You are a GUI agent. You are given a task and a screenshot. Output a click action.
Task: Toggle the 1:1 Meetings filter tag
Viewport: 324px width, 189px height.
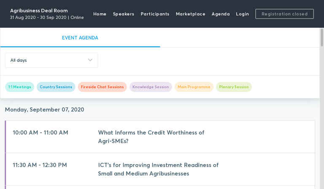pos(20,87)
